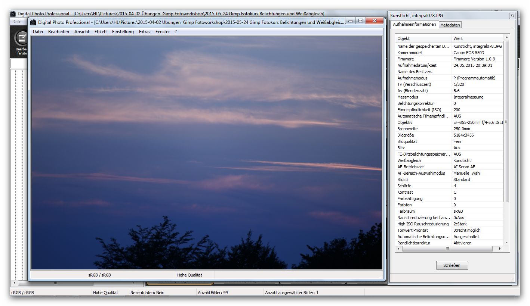
Task: Close the Kunstlicht info panel with X
Action: pos(512,16)
